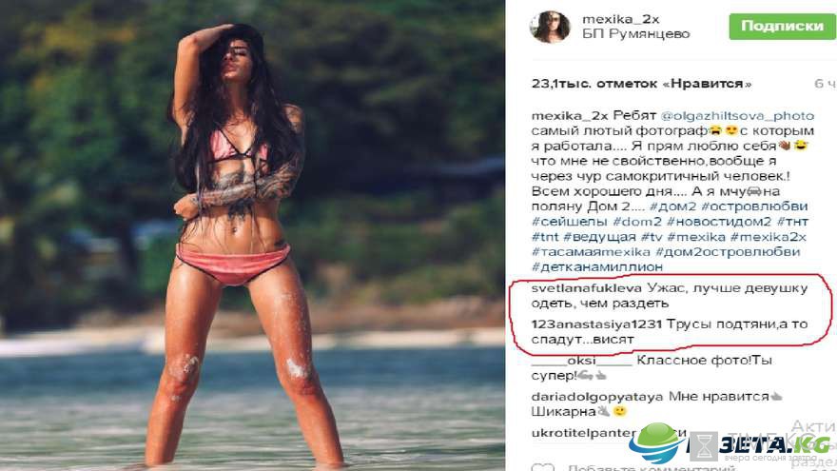Open mexika_2x profile avatar
Viewport: 837px width, 471px height.
click(x=550, y=27)
